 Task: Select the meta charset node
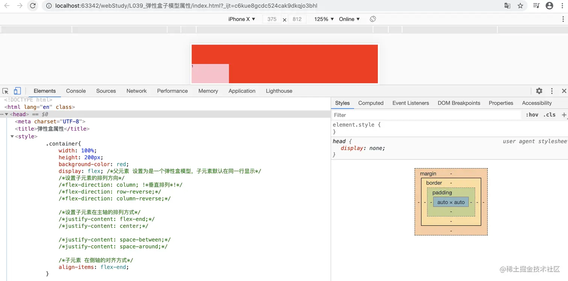50,122
